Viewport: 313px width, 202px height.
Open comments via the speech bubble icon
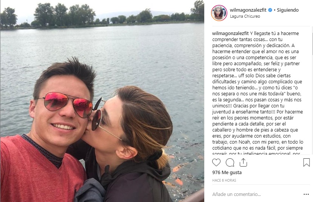[230, 162]
